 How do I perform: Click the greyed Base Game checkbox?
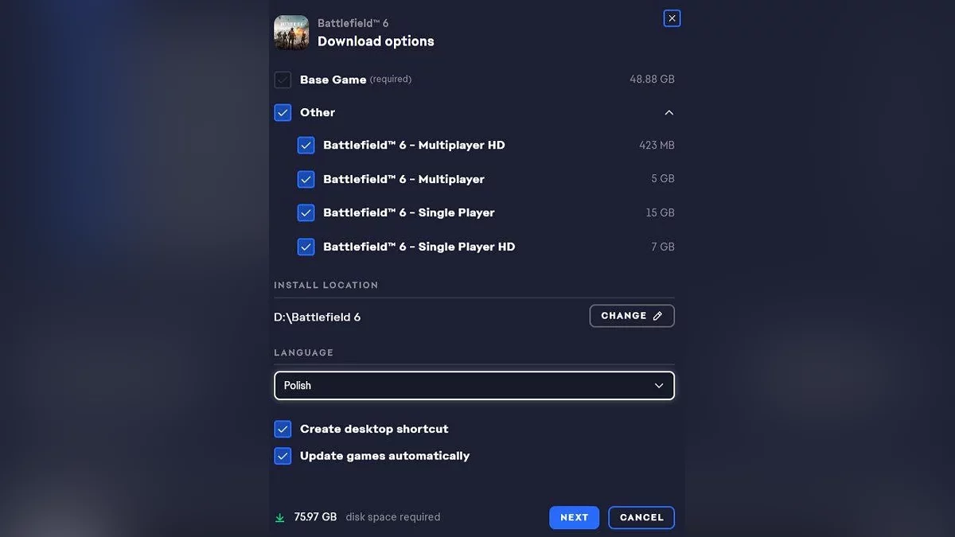[x=283, y=80]
